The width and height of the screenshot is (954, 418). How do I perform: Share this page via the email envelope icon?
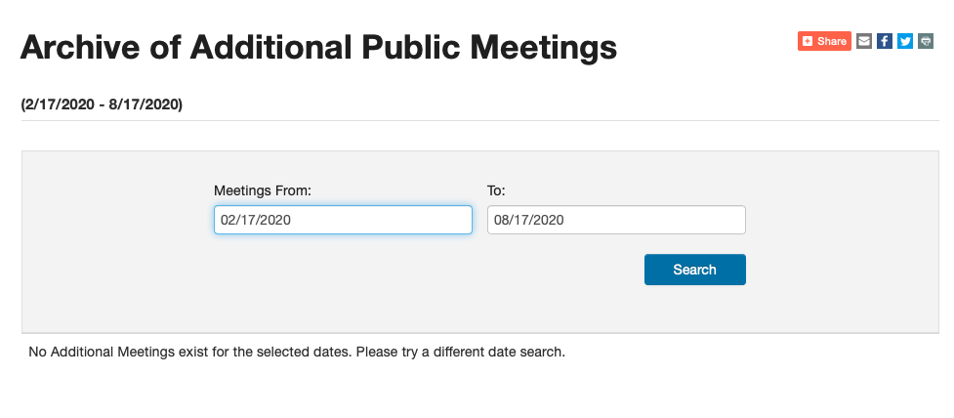[864, 41]
